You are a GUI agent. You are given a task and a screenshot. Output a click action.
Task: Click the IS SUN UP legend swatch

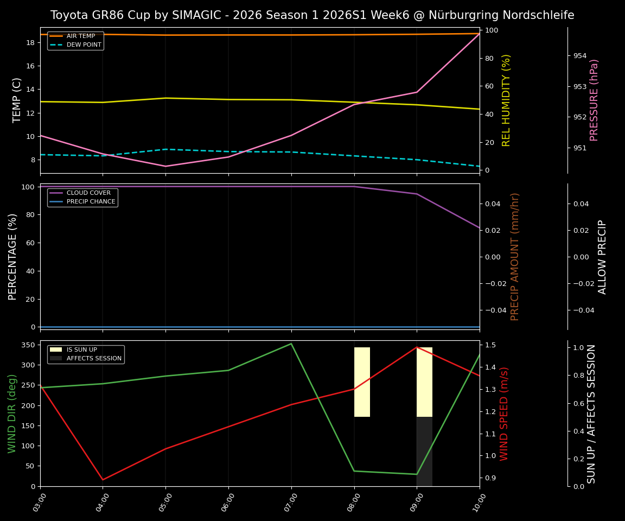click(57, 350)
